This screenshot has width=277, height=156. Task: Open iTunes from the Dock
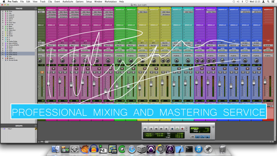click(x=198, y=149)
